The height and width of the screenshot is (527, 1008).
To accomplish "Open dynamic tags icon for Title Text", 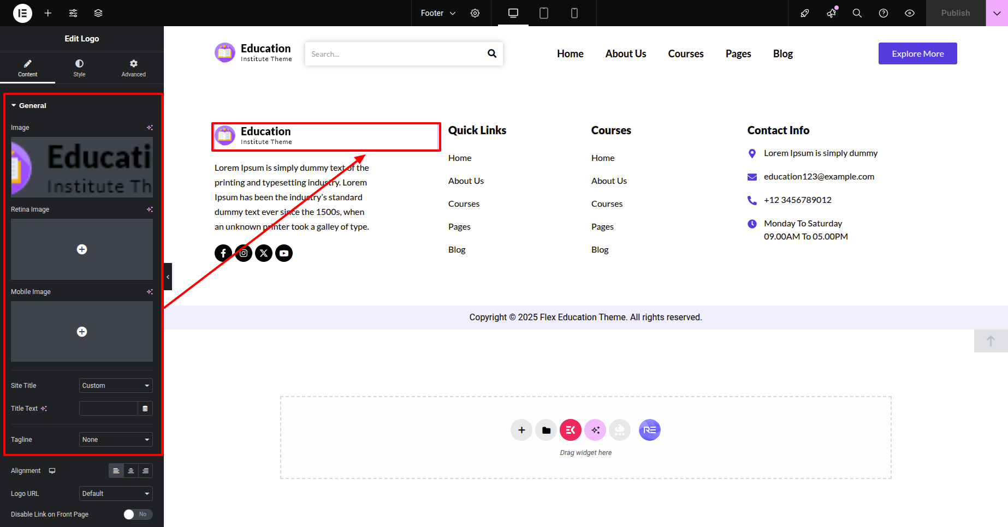I will tap(145, 409).
